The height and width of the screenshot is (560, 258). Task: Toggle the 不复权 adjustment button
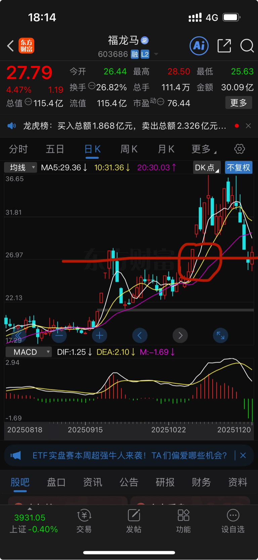(x=239, y=167)
